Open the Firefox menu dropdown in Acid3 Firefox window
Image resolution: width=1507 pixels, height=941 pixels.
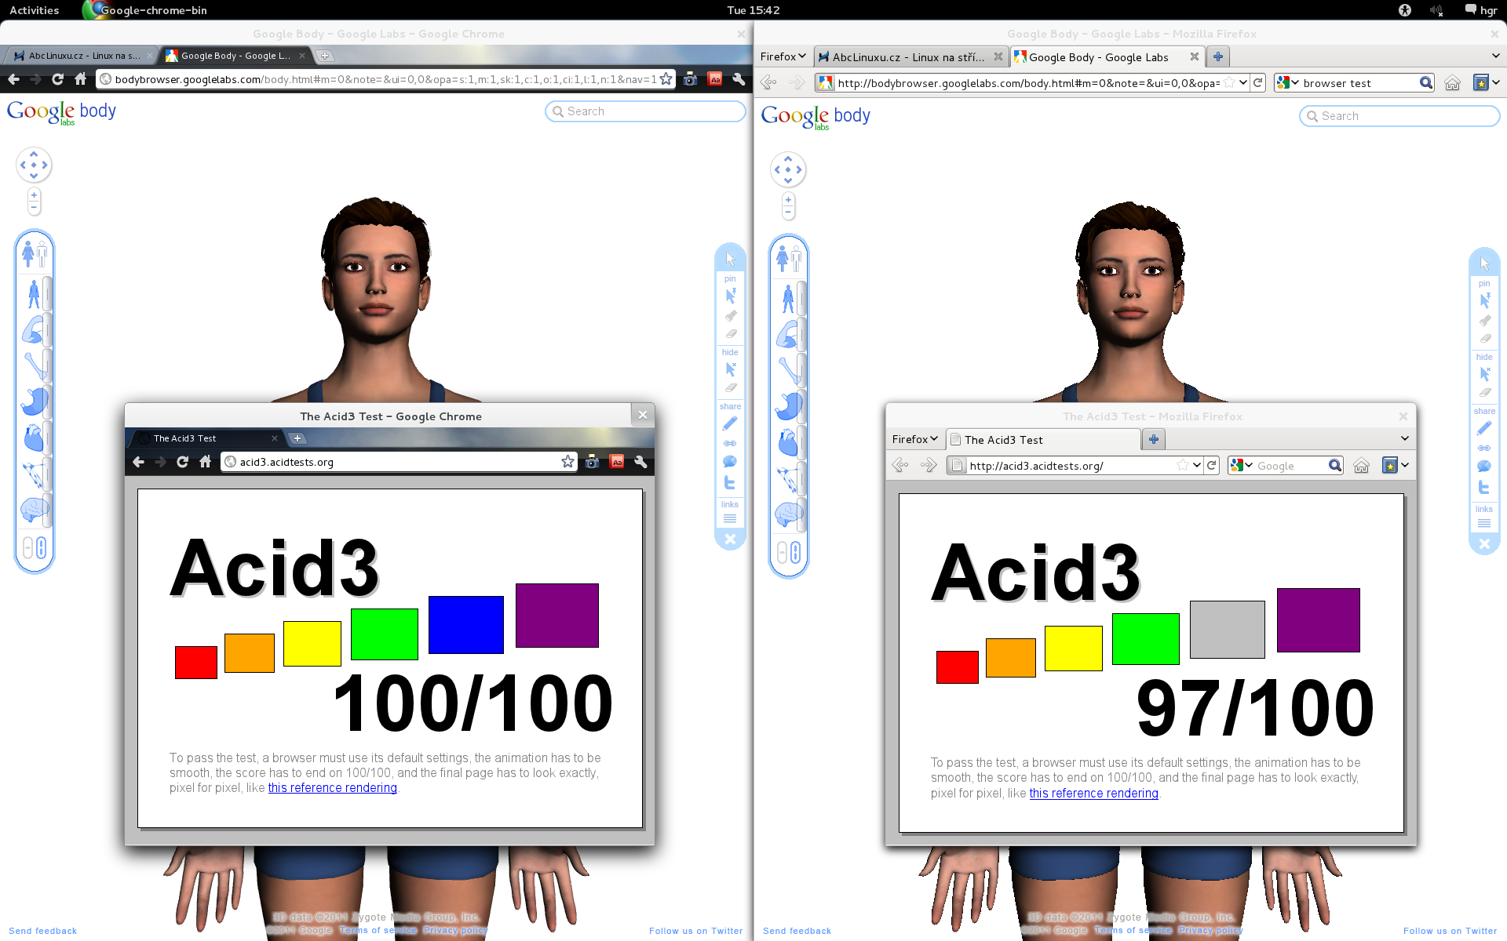[914, 439]
